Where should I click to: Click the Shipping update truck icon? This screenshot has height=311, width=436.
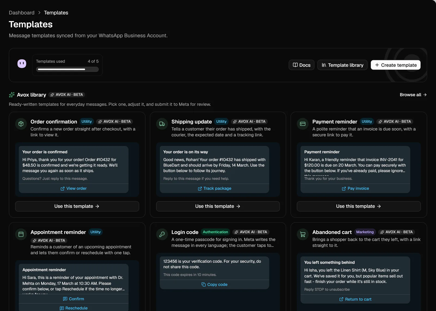[162, 124]
